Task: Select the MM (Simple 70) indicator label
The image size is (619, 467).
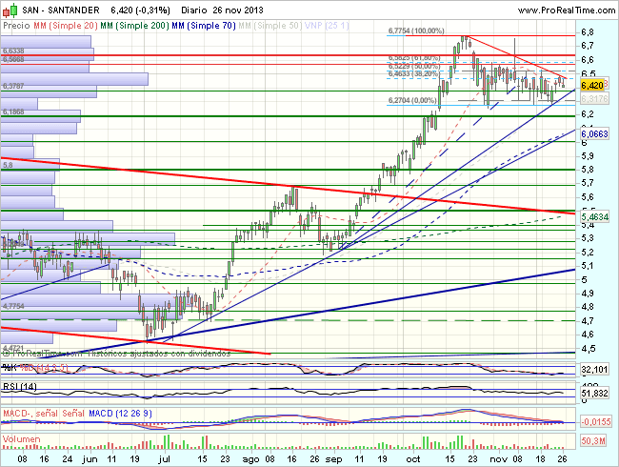Action: (x=204, y=26)
